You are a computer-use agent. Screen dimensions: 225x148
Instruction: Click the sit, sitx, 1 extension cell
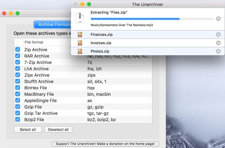click(x=97, y=81)
